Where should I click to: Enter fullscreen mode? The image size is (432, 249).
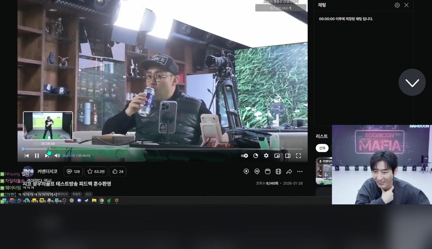[298, 156]
